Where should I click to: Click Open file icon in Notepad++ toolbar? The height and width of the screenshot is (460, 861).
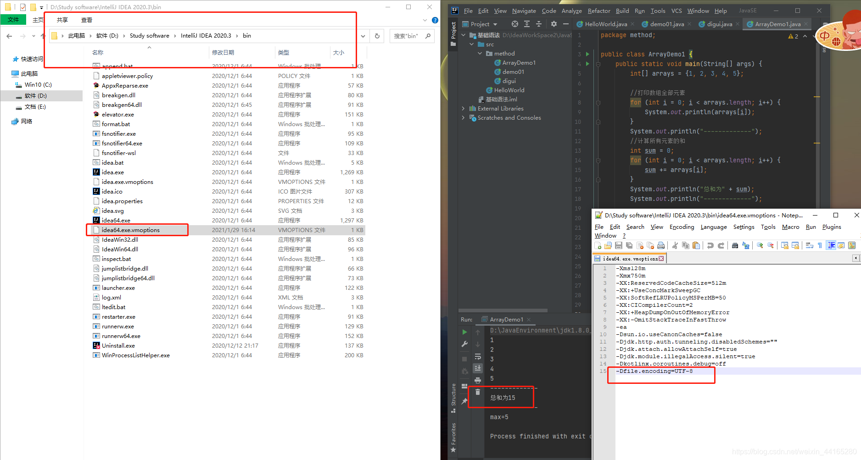pyautogui.click(x=608, y=246)
